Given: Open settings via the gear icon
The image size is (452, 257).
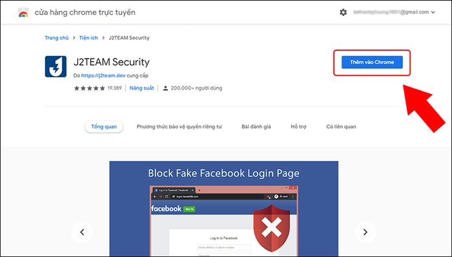Looking at the screenshot, I should tap(343, 12).
